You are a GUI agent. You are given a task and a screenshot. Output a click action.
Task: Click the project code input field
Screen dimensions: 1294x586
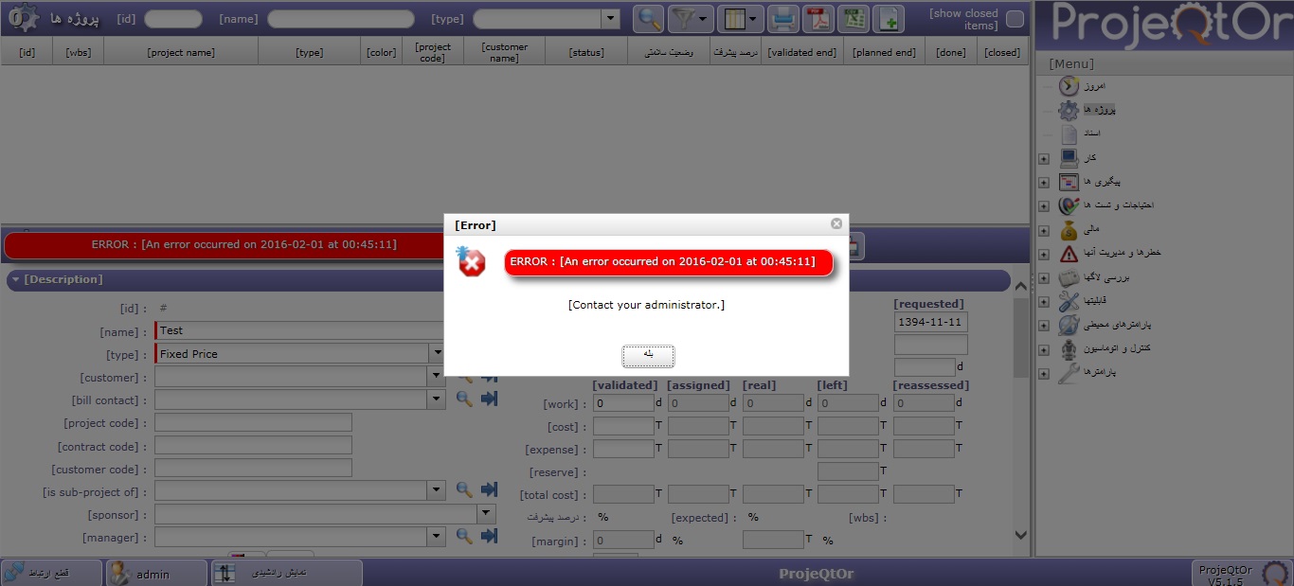point(253,422)
